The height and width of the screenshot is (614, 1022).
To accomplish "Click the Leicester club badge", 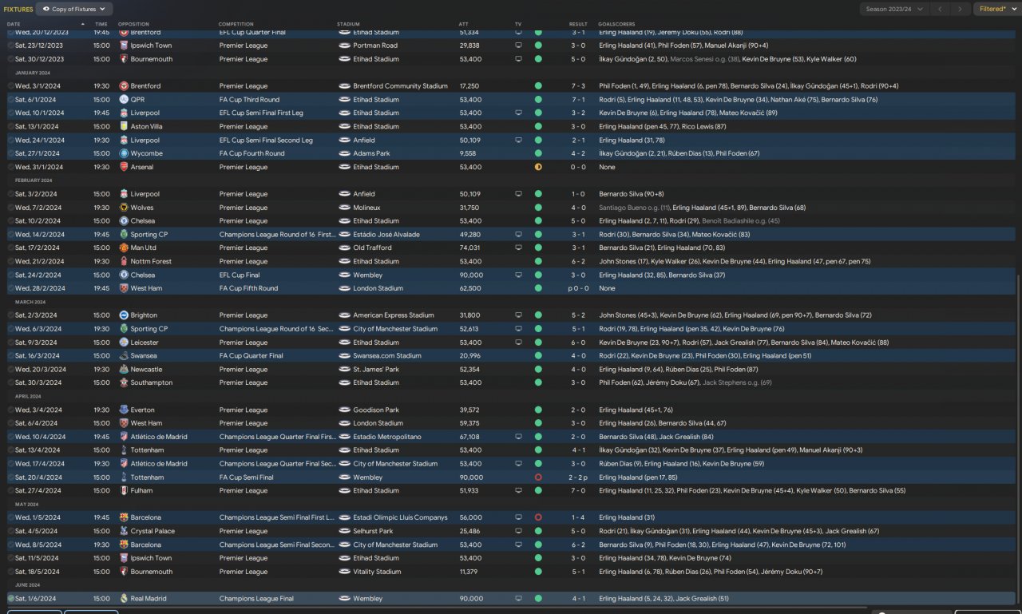I will (124, 343).
